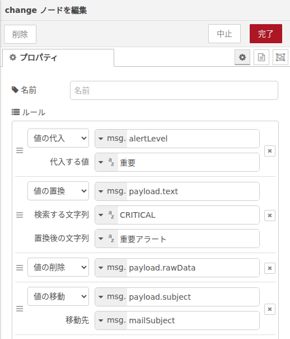Viewport: 290px width, 339px height.
Task: Open string type selector for 重要 value
Action: (x=106, y=162)
